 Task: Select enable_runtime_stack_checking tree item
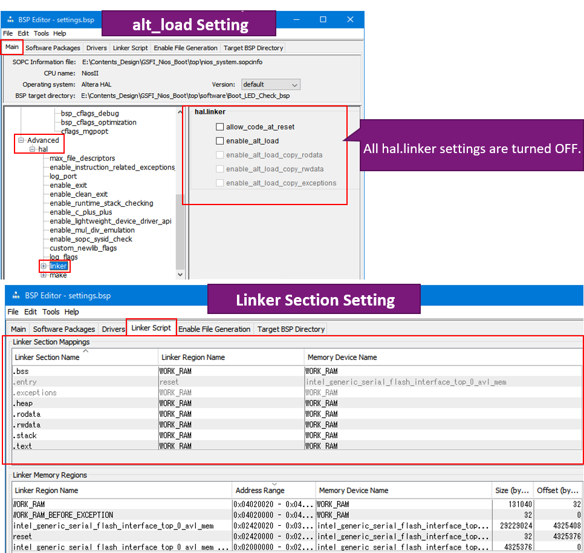coord(102,203)
